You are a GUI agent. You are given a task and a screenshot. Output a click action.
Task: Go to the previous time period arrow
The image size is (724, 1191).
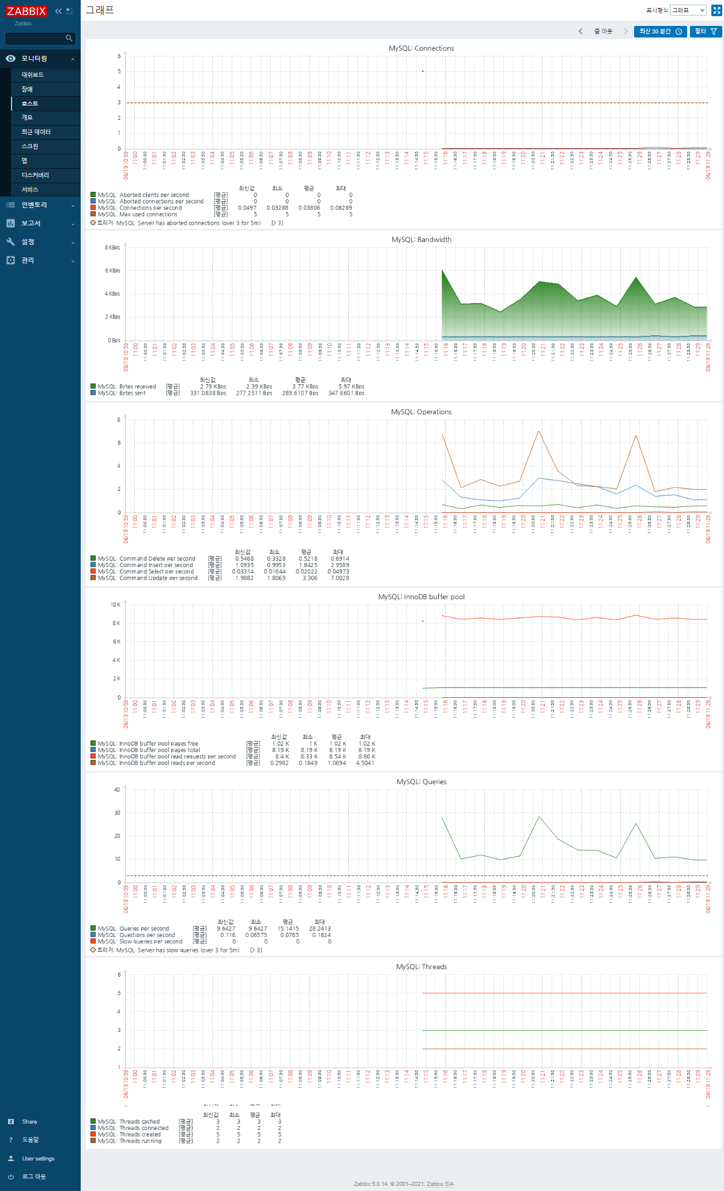[x=580, y=32]
